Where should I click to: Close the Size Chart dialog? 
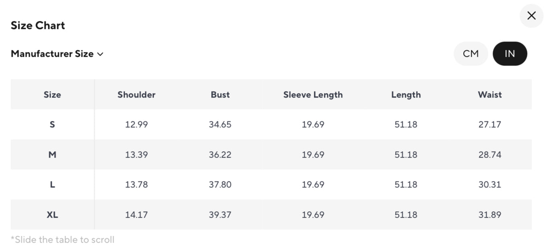point(531,16)
